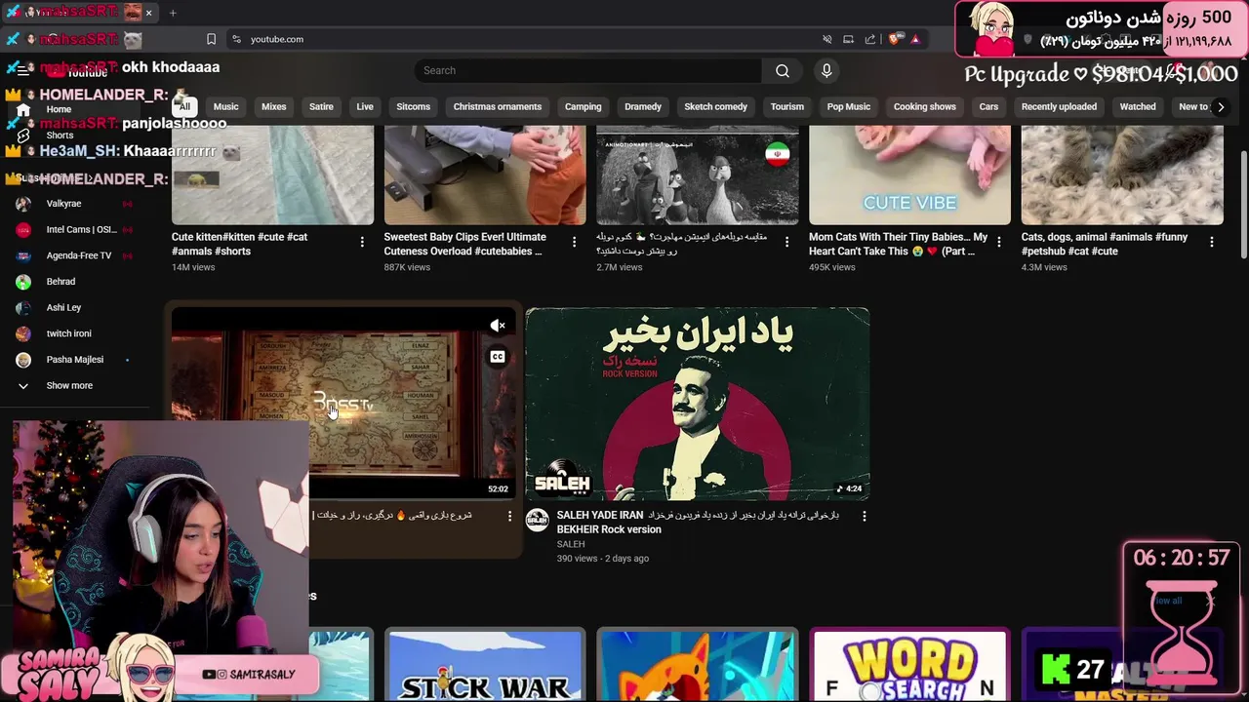The width and height of the screenshot is (1249, 702).
Task: Open Agenda-Free TV channel avatar
Action: [23, 255]
